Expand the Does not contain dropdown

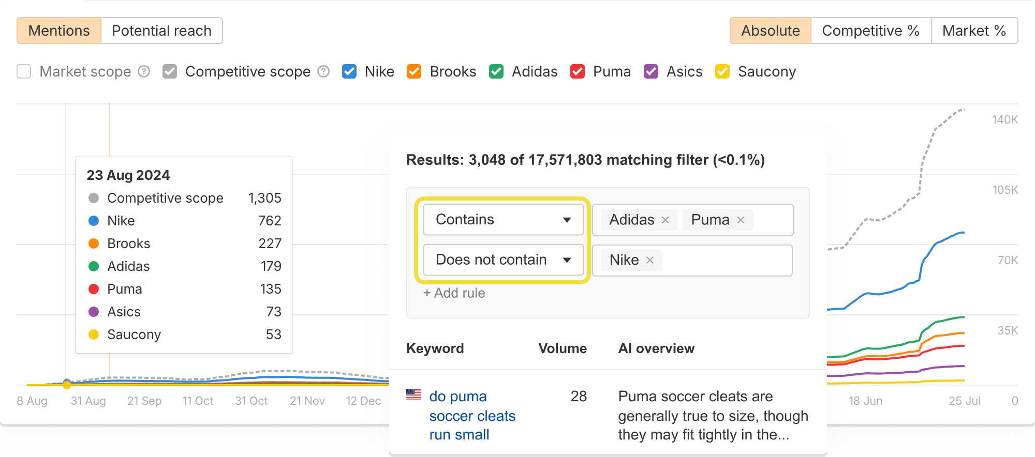[503, 260]
